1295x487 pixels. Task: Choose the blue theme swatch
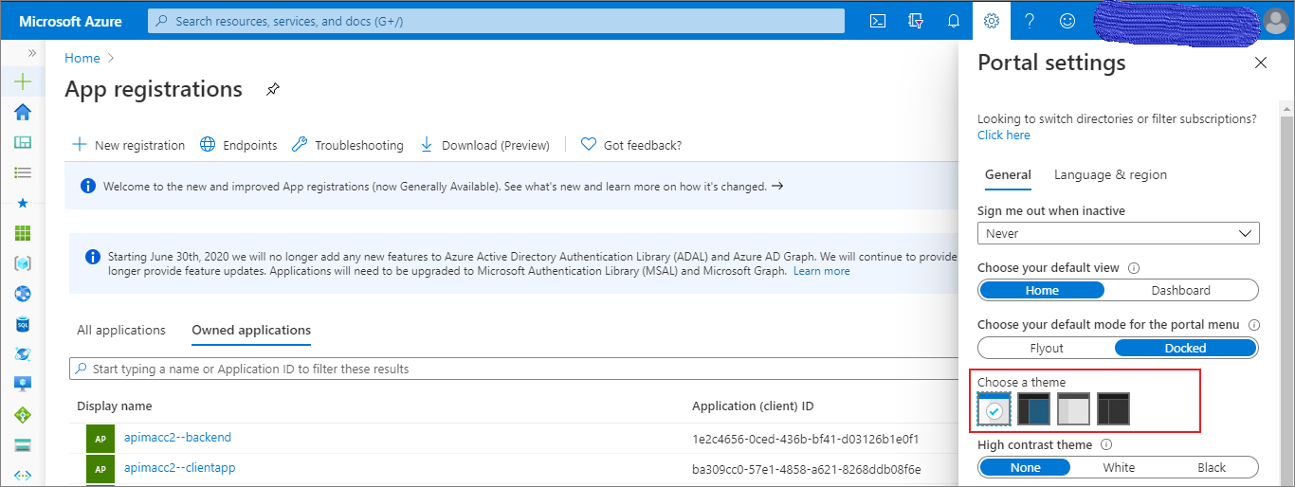click(1034, 409)
